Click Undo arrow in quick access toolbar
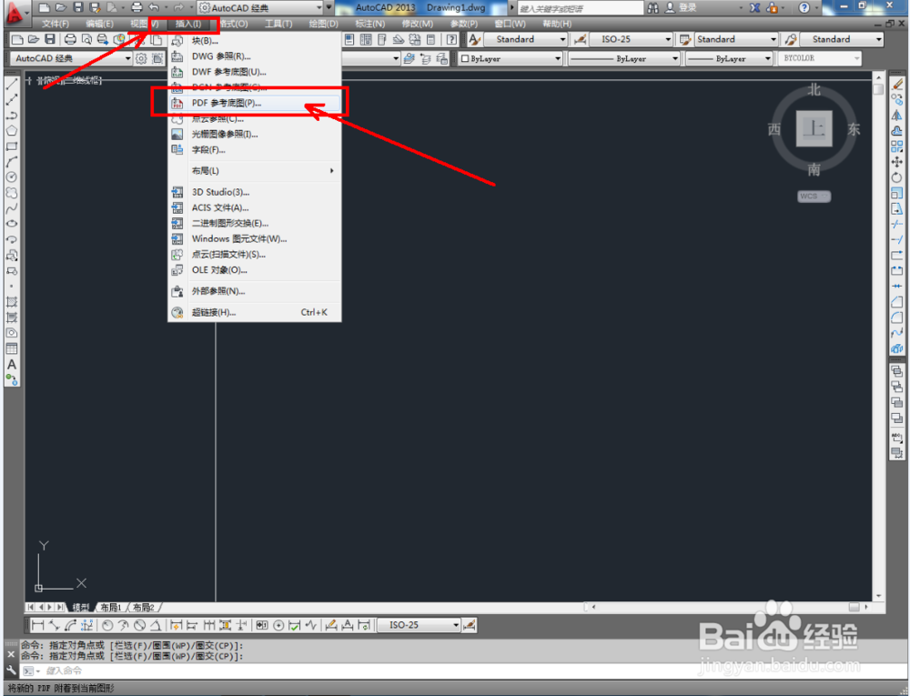 click(x=154, y=7)
